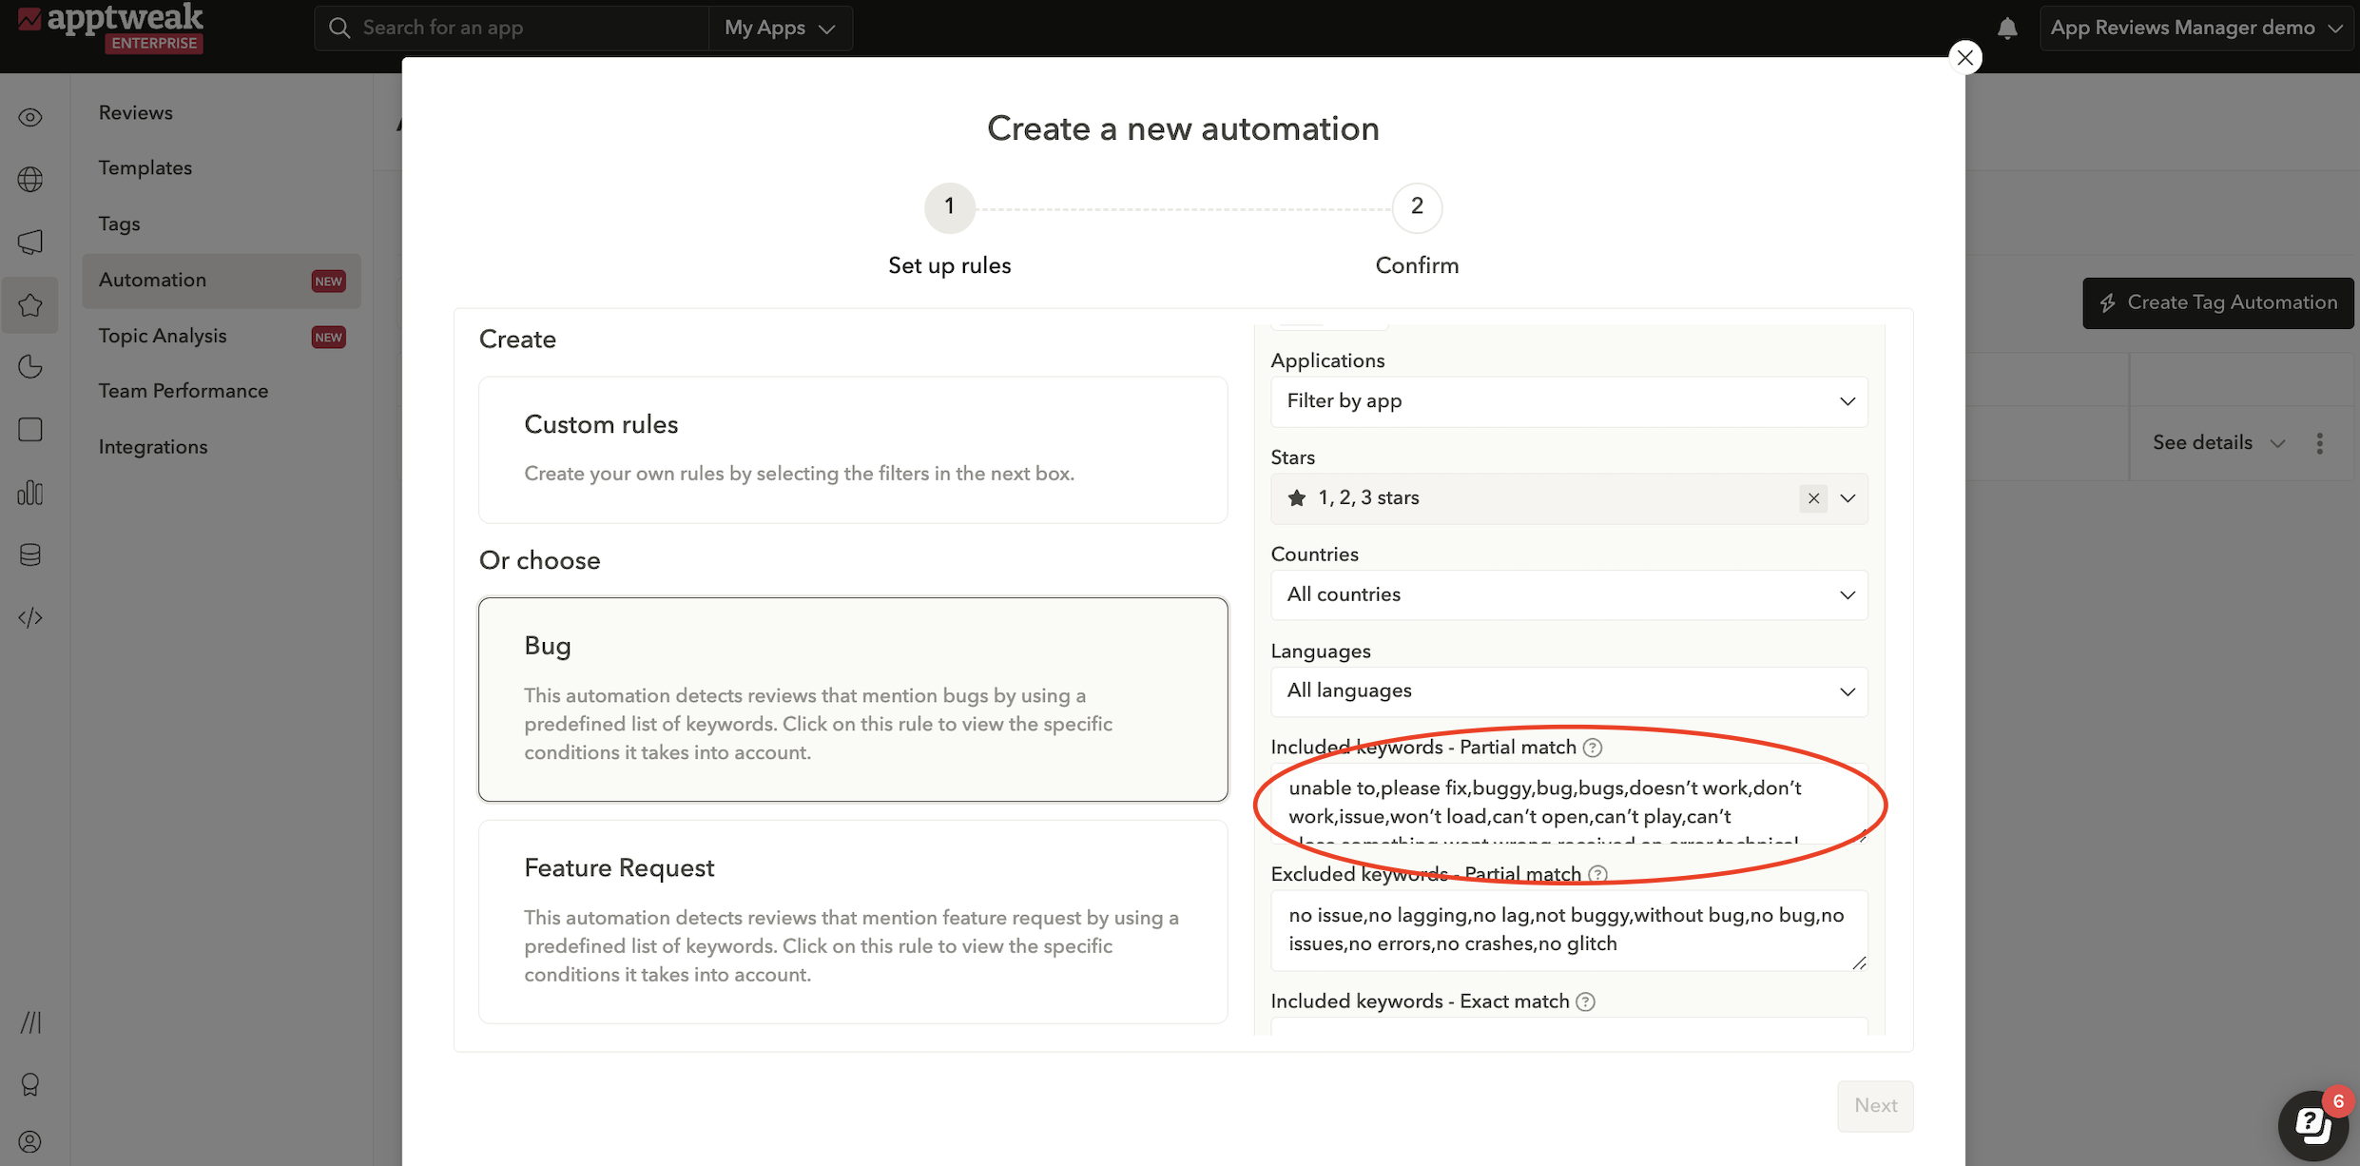
Task: Open notifications bell icon
Action: (2007, 29)
